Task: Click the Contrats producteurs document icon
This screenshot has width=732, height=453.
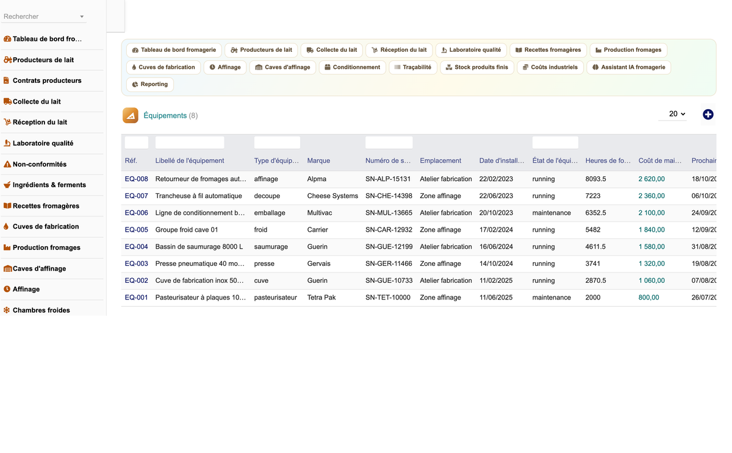Action: pyautogui.click(x=7, y=80)
